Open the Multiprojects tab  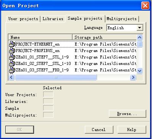[x=122, y=19]
